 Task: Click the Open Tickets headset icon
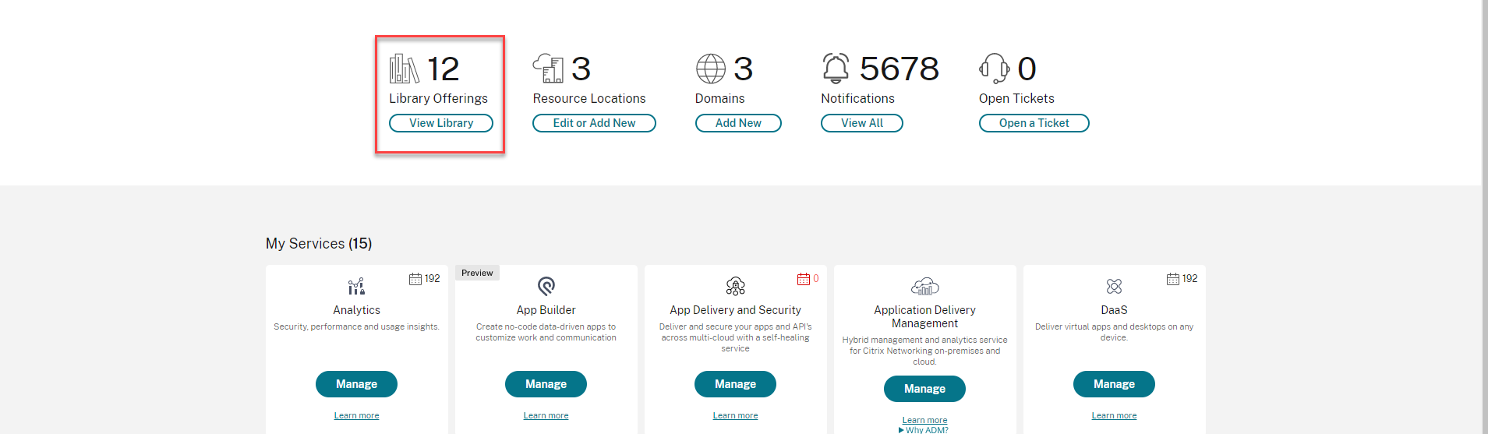[x=994, y=69]
